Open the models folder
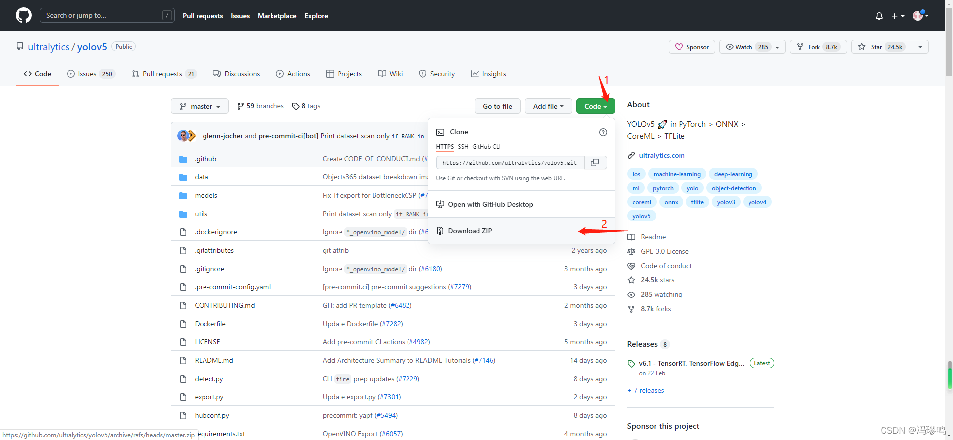This screenshot has width=953, height=440. [x=206, y=195]
